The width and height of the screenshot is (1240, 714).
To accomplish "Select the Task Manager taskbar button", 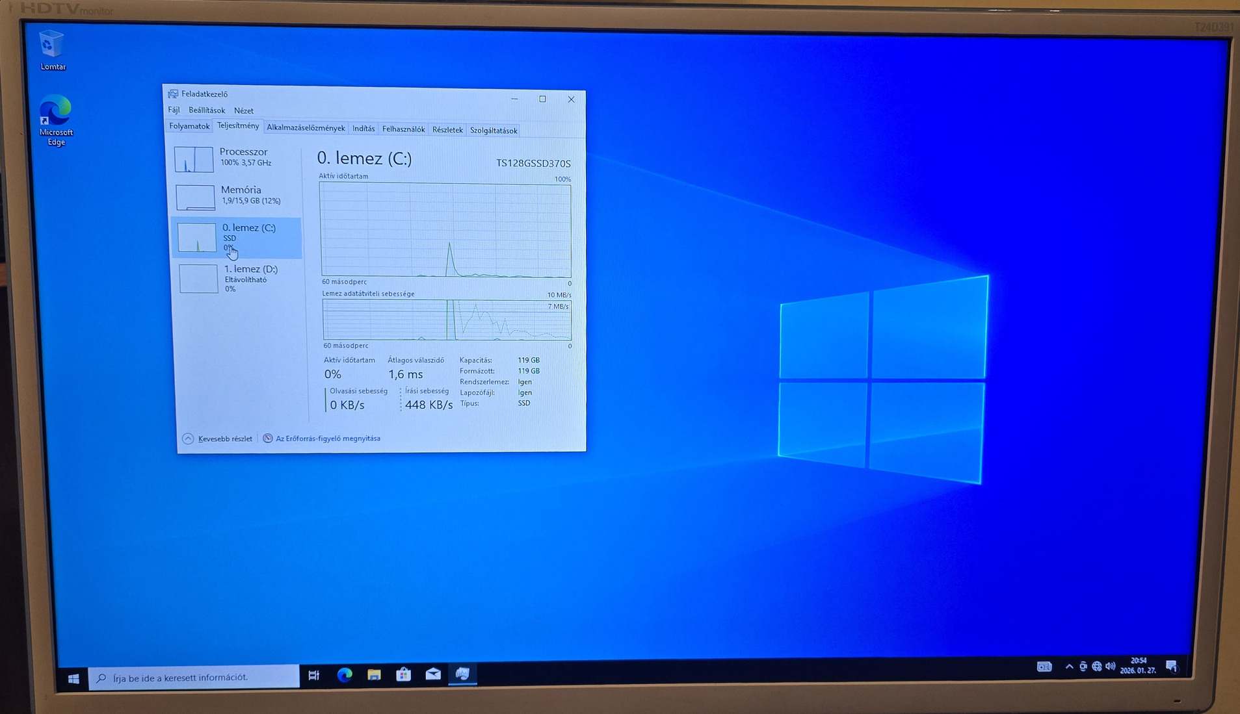I will [463, 674].
